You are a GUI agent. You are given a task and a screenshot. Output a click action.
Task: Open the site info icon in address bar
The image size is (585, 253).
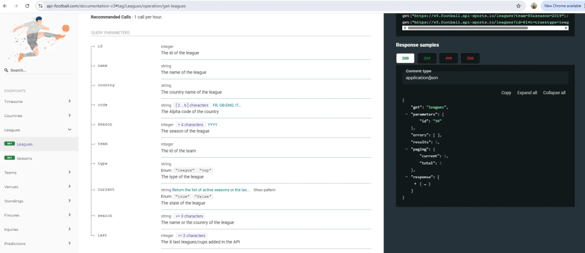click(x=41, y=6)
